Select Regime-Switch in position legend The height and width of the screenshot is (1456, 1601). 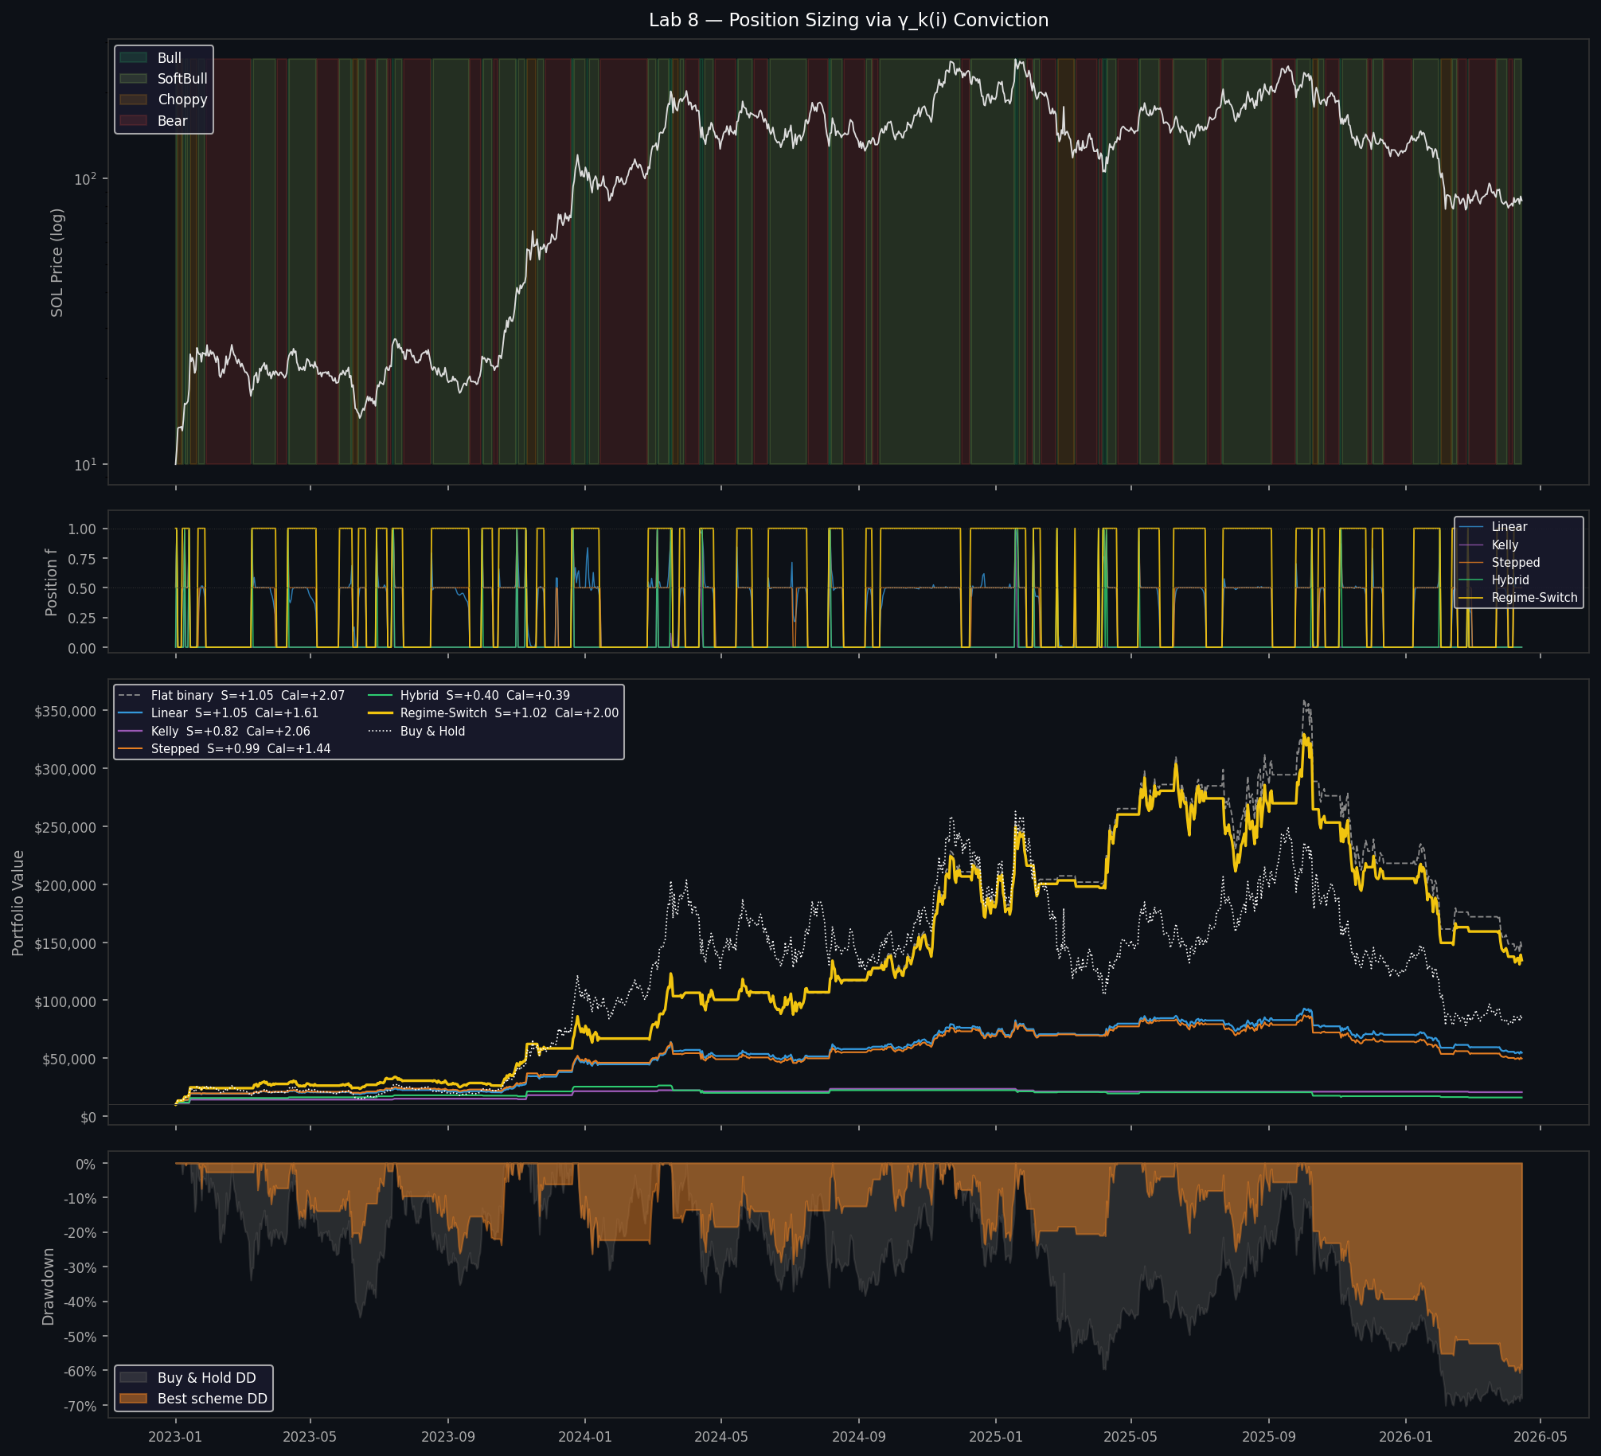point(1518,598)
